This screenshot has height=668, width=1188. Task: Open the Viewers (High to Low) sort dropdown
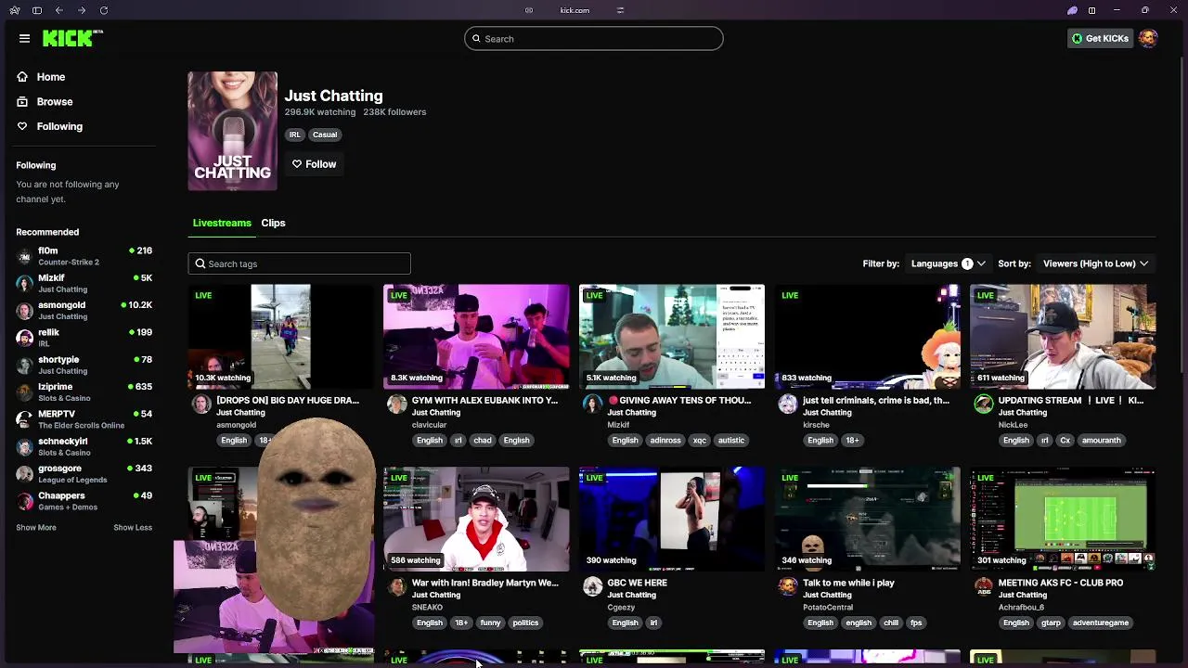[x=1095, y=263]
